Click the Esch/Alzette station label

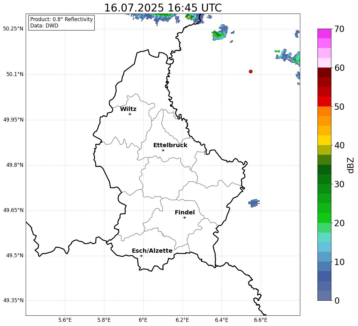[152, 251]
